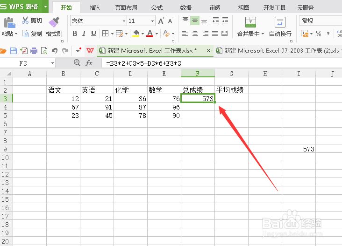The height and width of the screenshot is (246, 342).
Task: Expand the borders dropdown arrow
Action: [x=112, y=34]
